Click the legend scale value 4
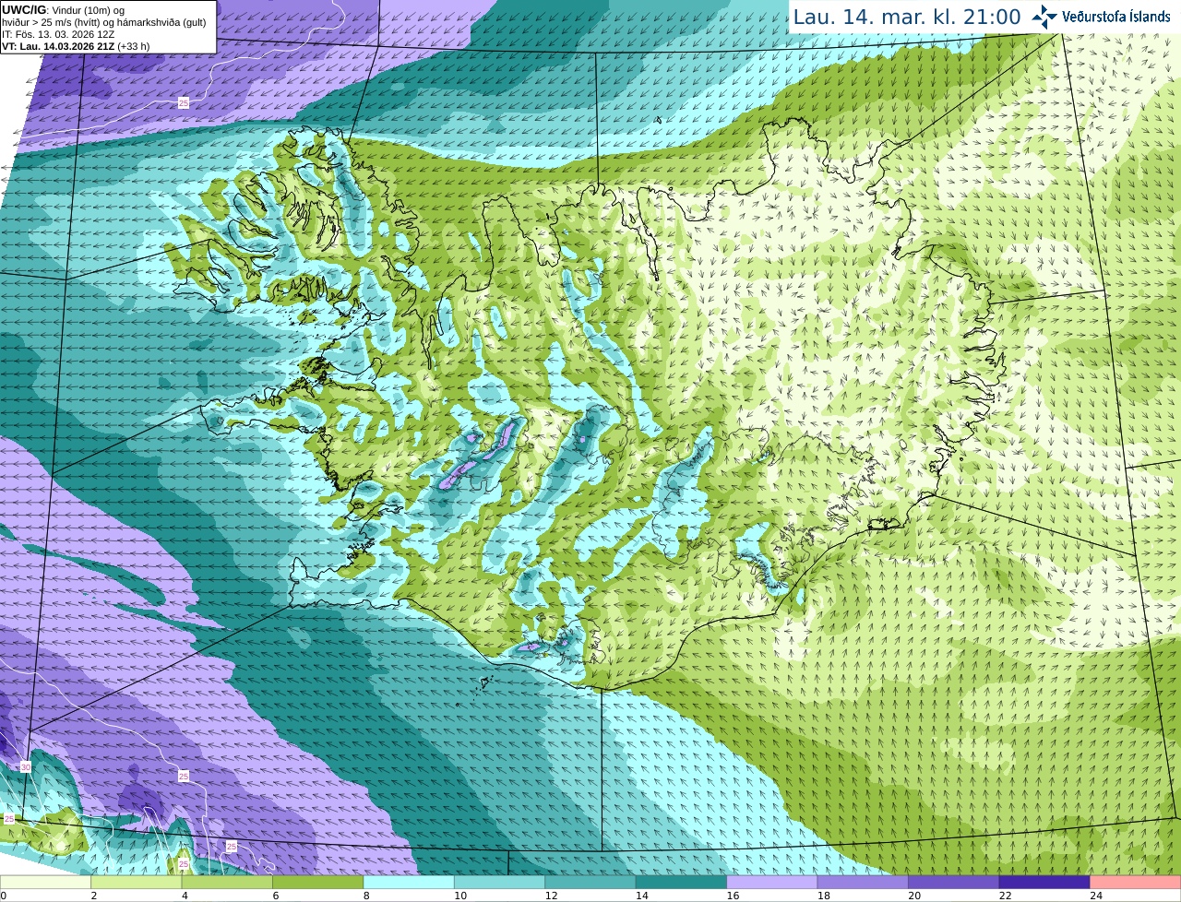 185,896
